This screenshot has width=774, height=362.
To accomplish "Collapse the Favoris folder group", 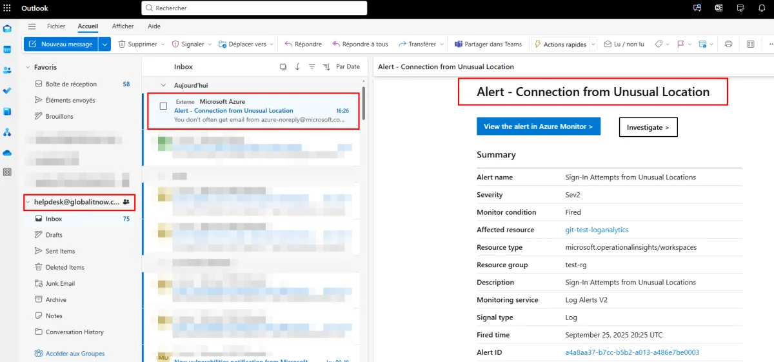I will (x=28, y=67).
